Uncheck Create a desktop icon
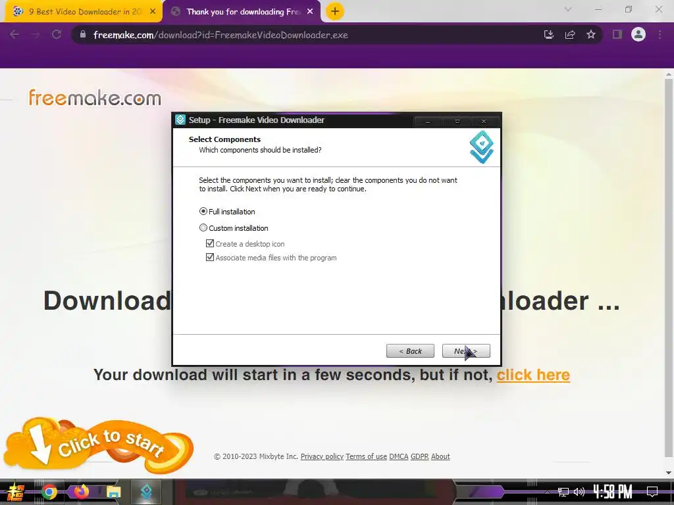The width and height of the screenshot is (674, 505). [210, 243]
